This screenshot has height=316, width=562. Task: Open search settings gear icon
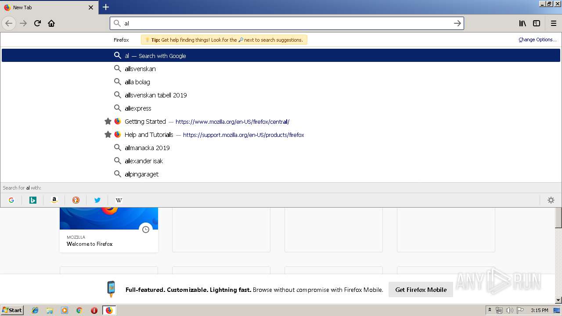[x=551, y=200]
